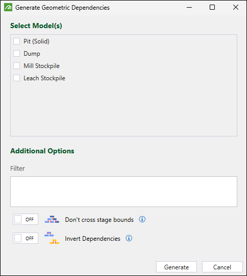Screen dimensions: 247x276
Task: Click inside the Filter text box
Action: click(124, 192)
